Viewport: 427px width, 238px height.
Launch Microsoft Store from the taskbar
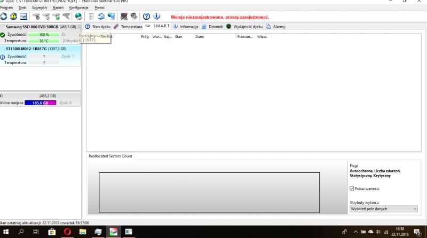(x=52, y=232)
